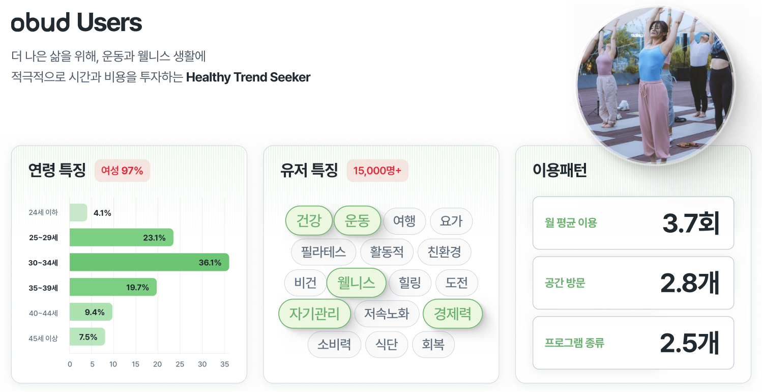Select the 35~39세 bar in chart
This screenshot has width=762, height=392.
113,288
